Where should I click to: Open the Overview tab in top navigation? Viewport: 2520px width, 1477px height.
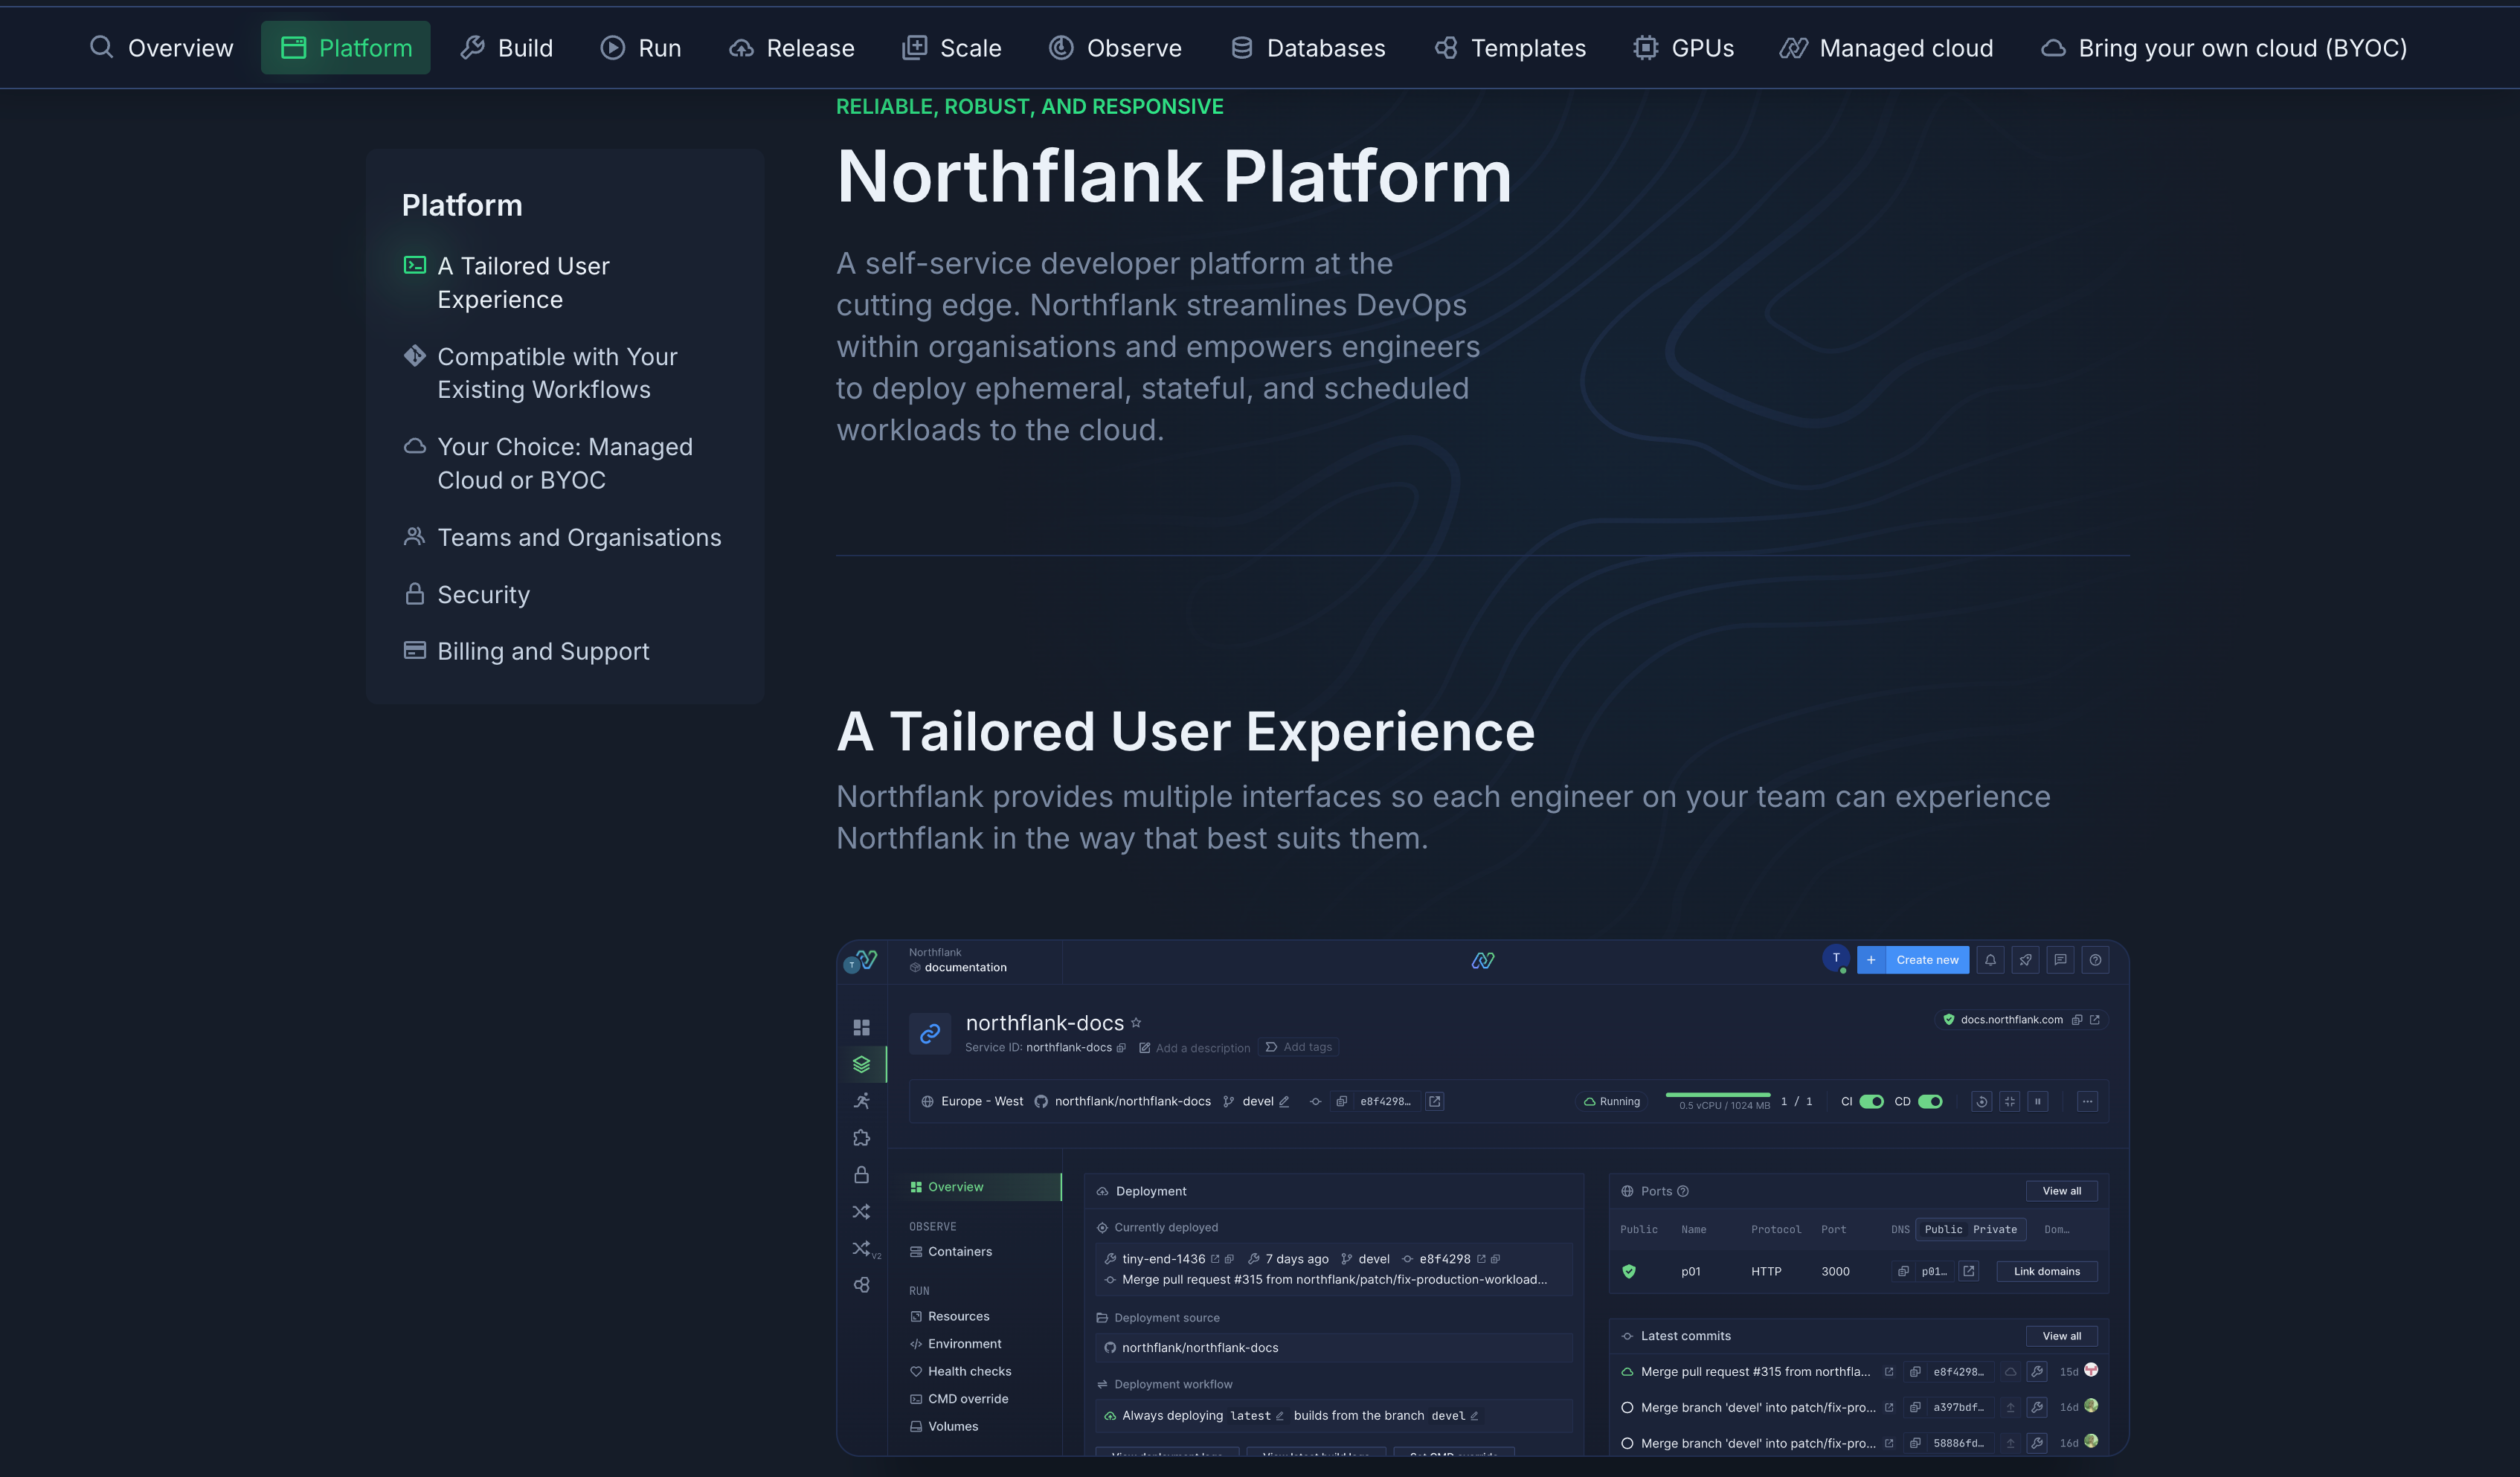161,47
